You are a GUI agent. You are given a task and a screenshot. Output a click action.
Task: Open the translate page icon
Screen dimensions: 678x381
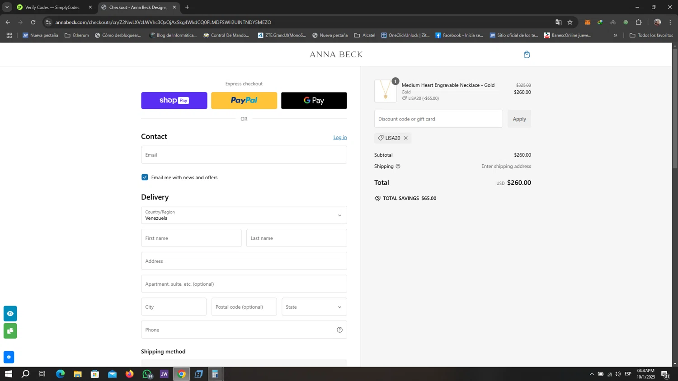(x=558, y=22)
